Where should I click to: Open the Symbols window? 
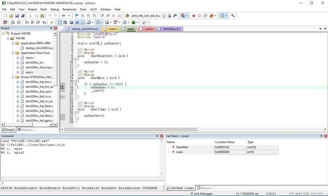pyautogui.click(x=71, y=23)
